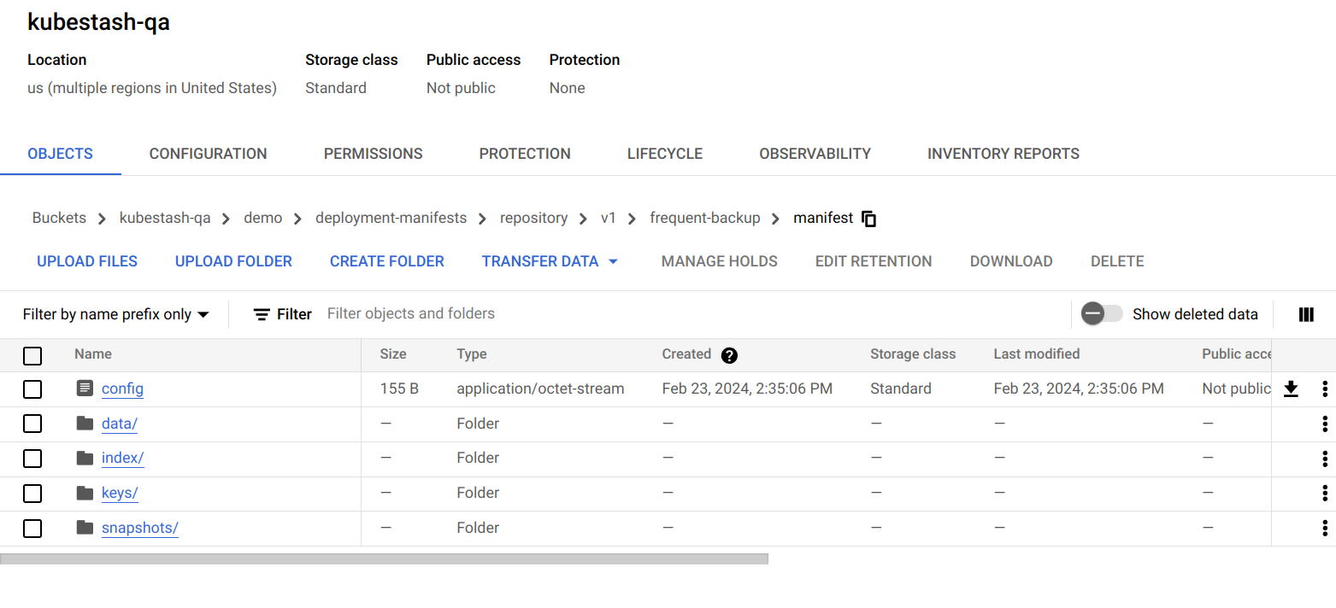The image size is (1336, 608).
Task: Click the 155 B size cell
Action: (x=399, y=389)
